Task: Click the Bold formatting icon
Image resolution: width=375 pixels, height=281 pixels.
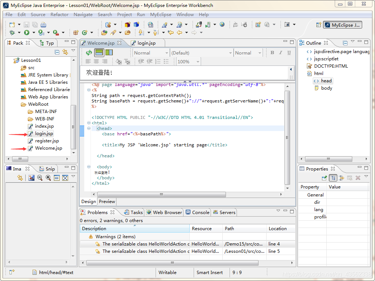Action: (272, 53)
